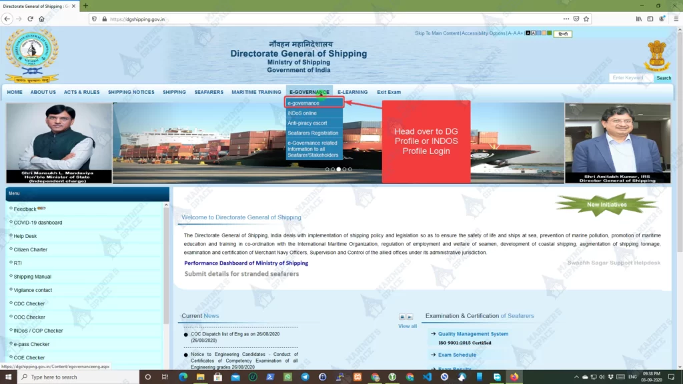Image resolution: width=683 pixels, height=384 pixels.
Task: Choose e-governance from the dropdown
Action: coord(313,103)
